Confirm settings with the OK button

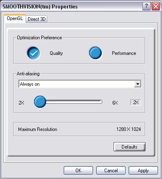coord(78,171)
